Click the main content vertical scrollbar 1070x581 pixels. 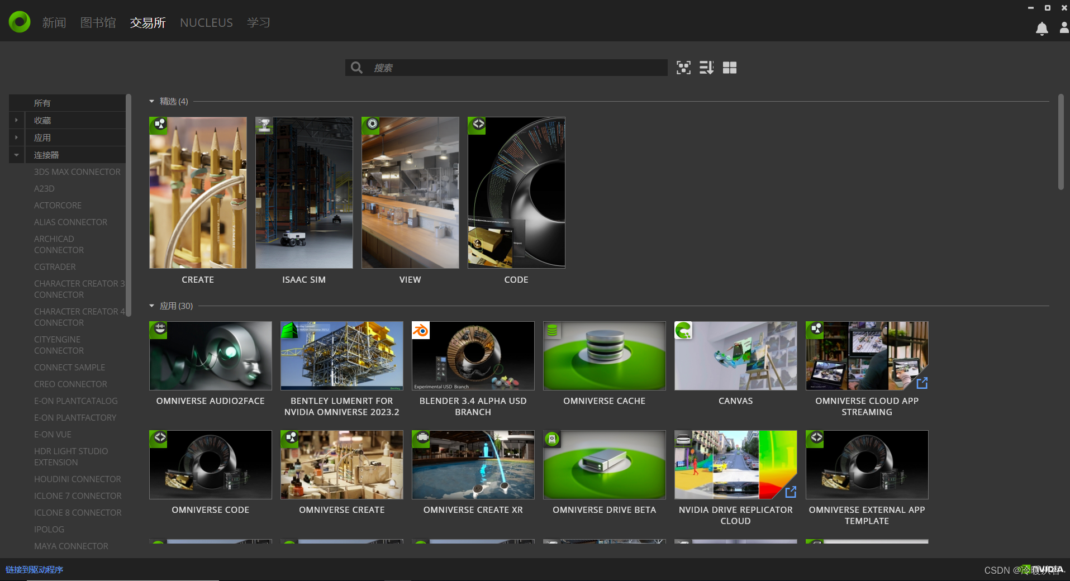1061,142
